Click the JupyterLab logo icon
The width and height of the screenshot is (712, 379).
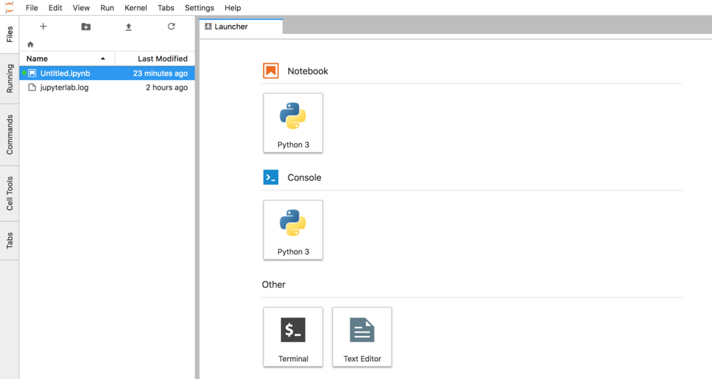[x=9, y=7]
